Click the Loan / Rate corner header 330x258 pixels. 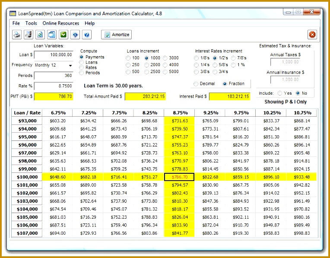[x=27, y=113]
